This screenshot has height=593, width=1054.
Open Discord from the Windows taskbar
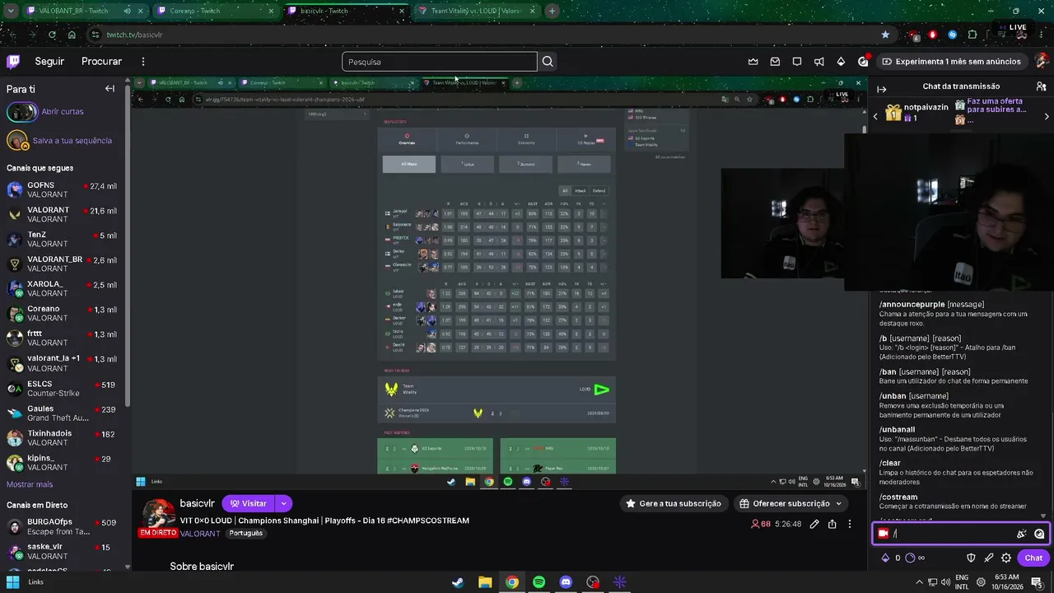(566, 582)
